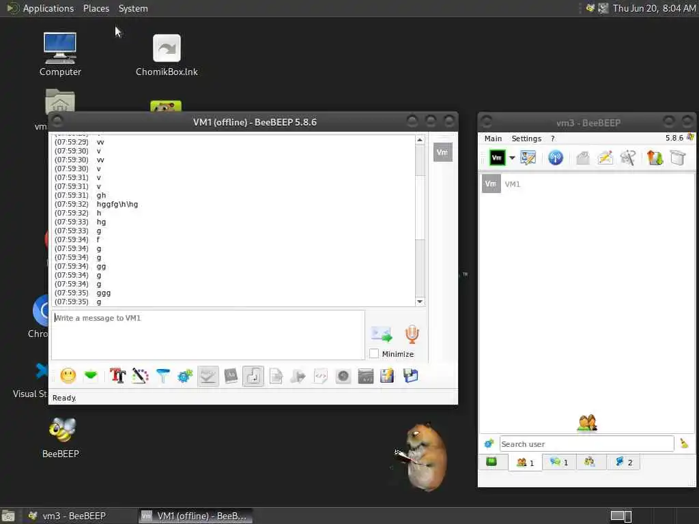The width and height of the screenshot is (699, 524).
Task: Focus the Search user field
Action: coord(586,443)
